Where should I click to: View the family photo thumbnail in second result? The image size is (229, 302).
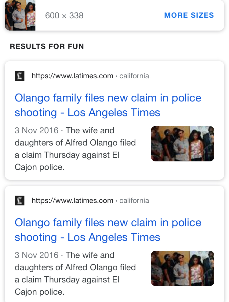(x=182, y=268)
